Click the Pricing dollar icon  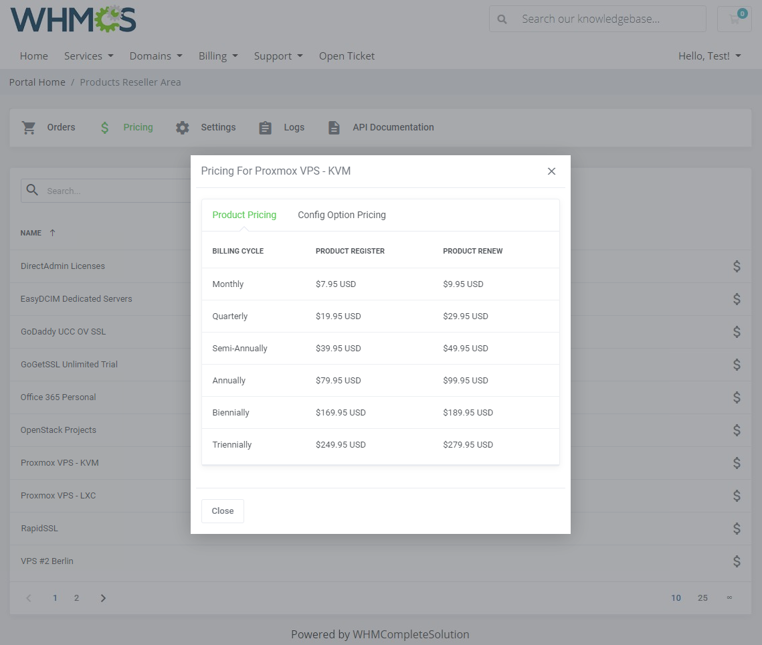(104, 127)
